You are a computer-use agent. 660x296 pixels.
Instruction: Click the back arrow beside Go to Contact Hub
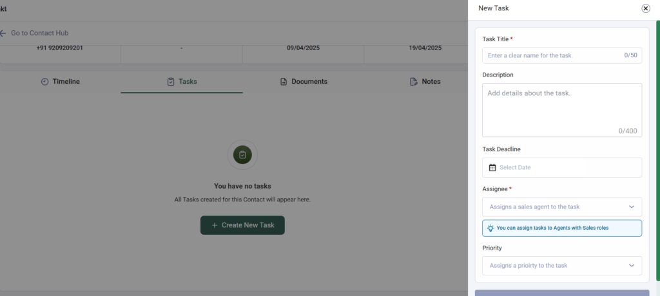(x=3, y=33)
